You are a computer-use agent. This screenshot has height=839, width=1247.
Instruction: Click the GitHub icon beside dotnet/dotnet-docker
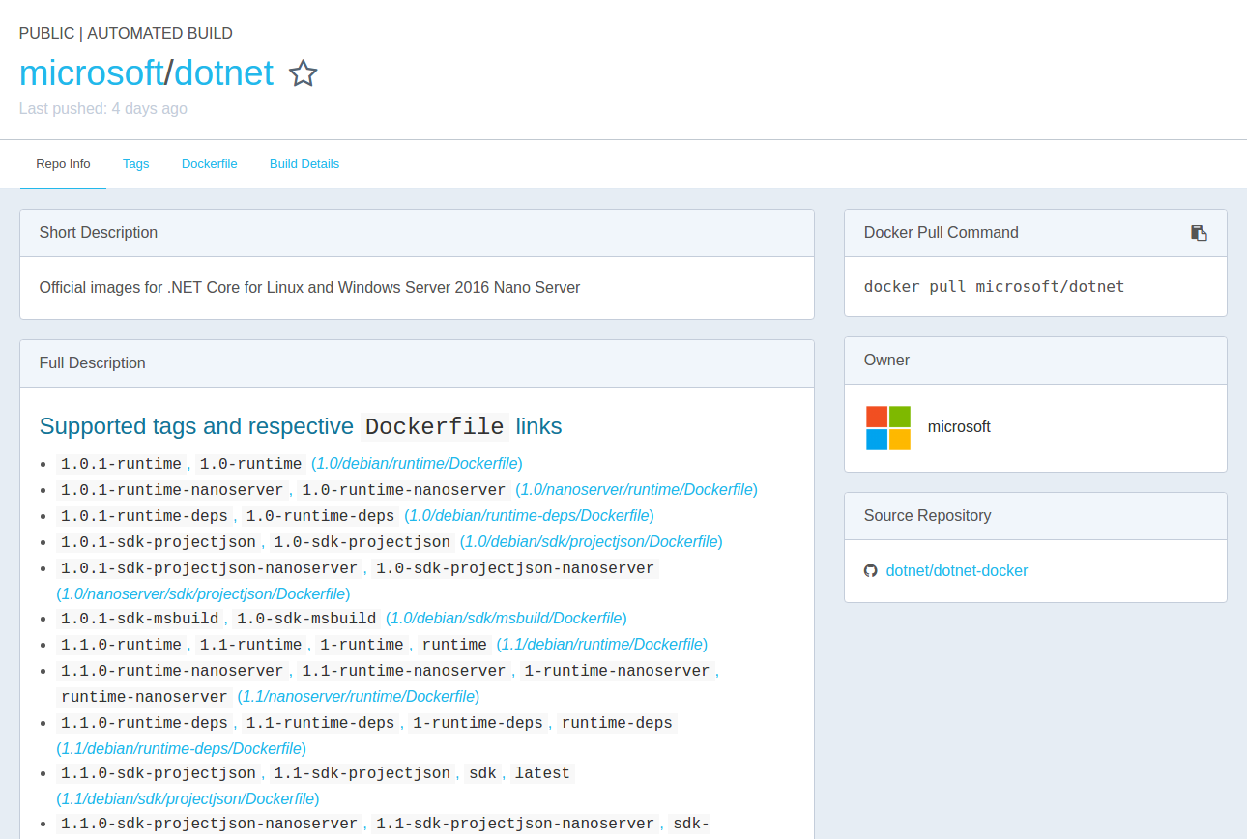871,571
